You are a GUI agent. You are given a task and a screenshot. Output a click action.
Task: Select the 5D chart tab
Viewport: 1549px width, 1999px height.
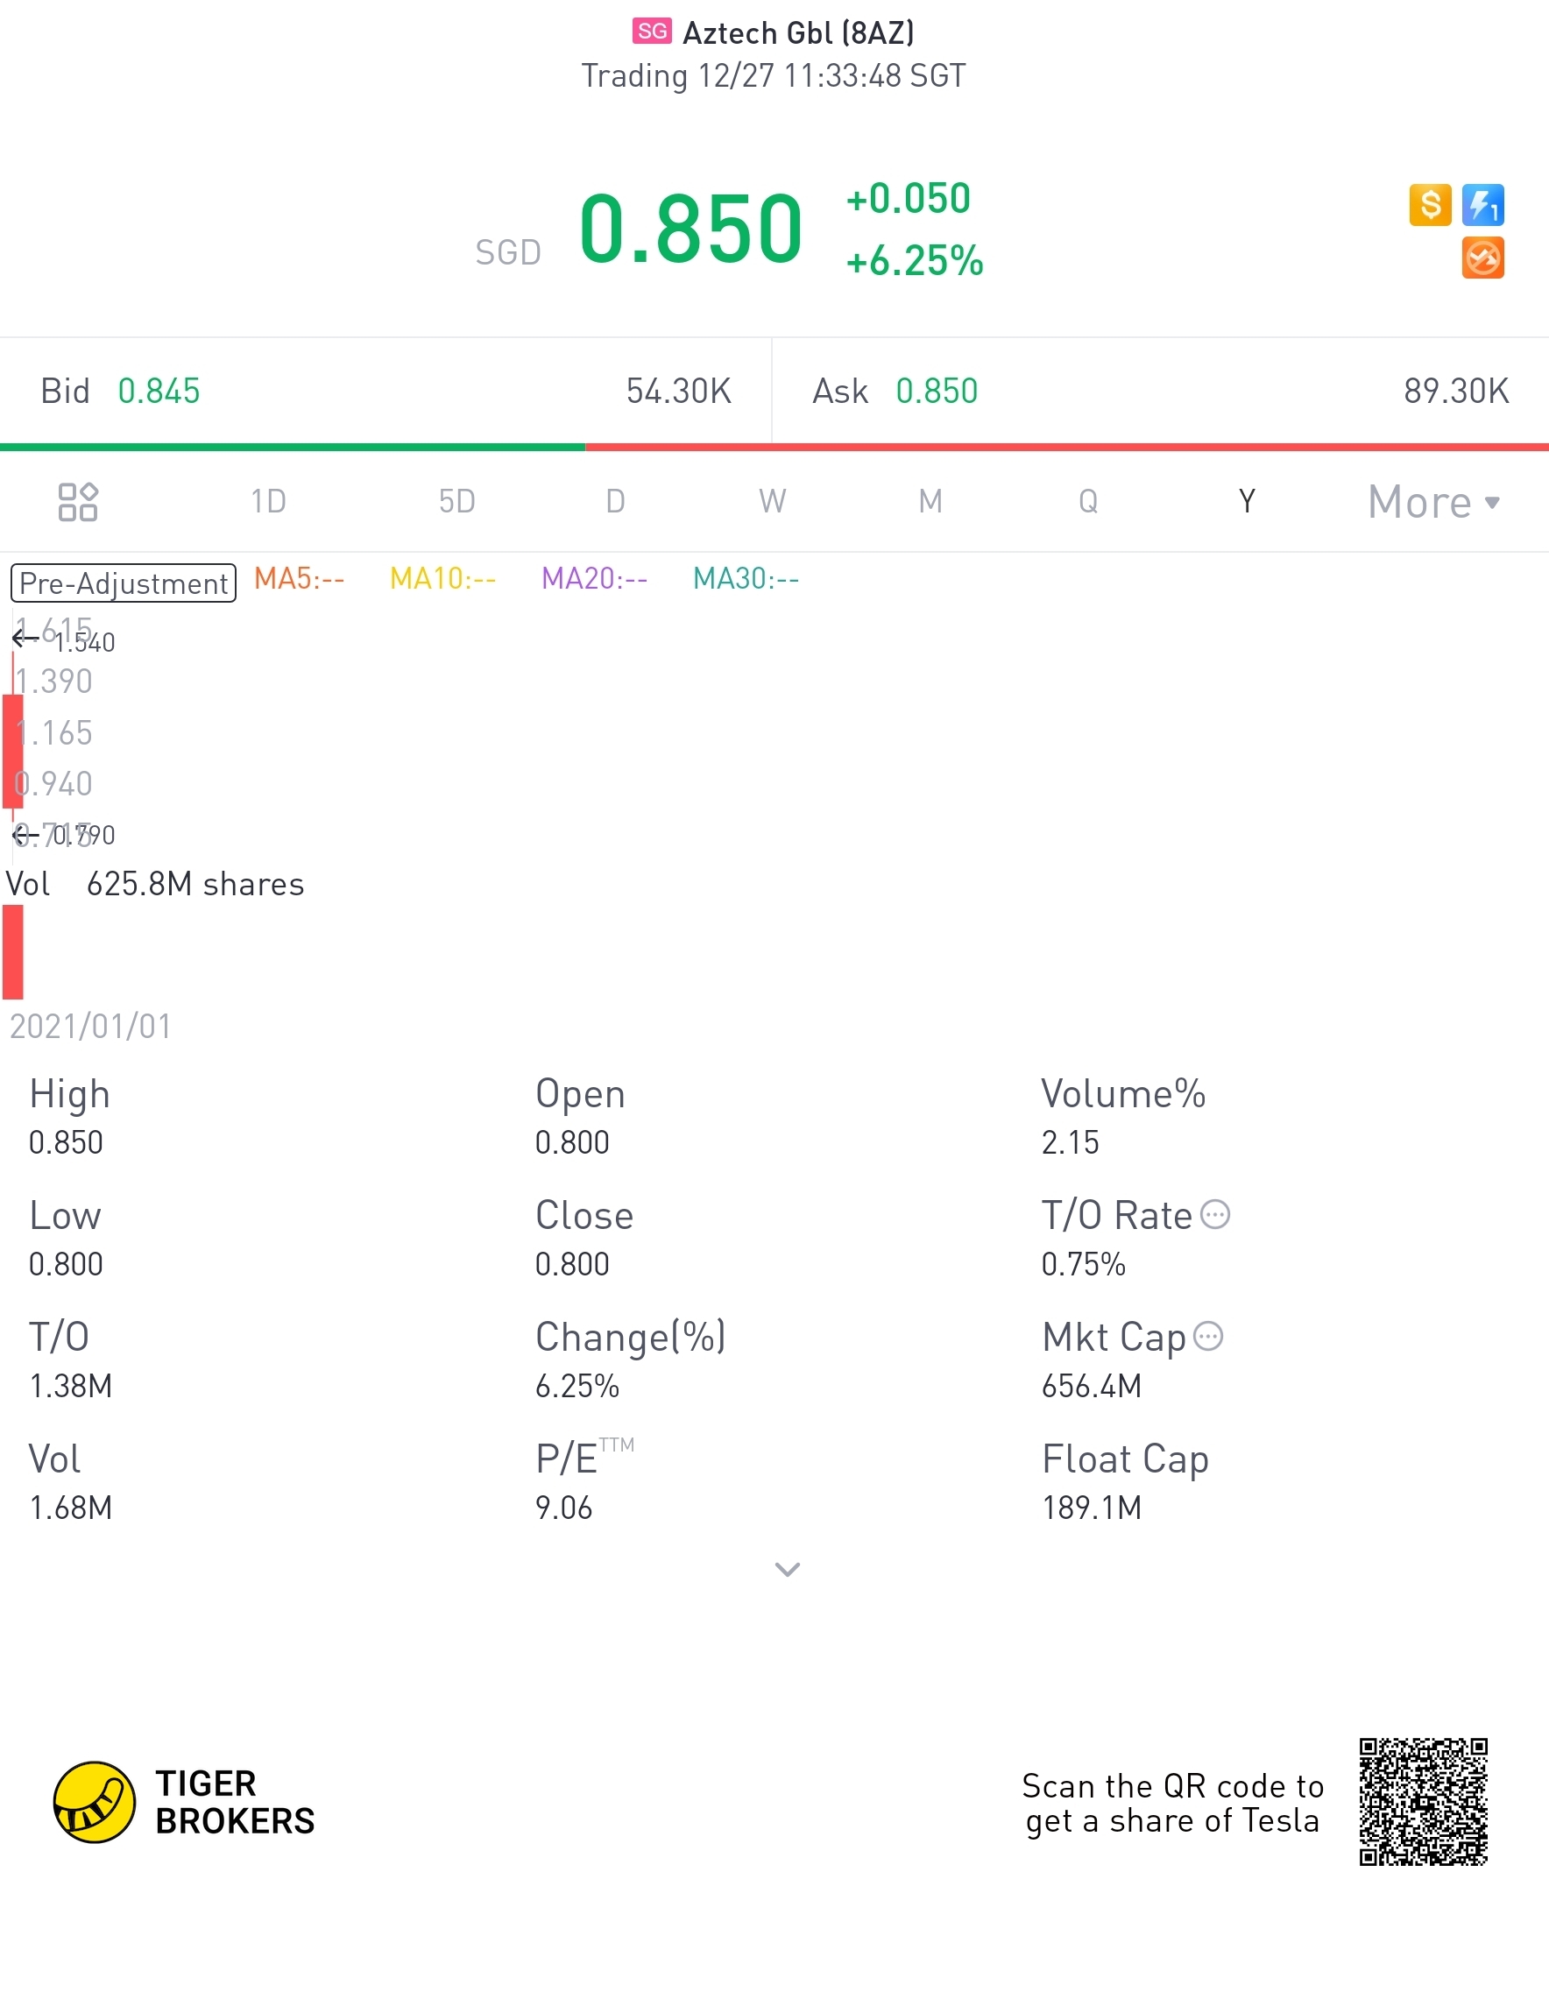coord(456,502)
